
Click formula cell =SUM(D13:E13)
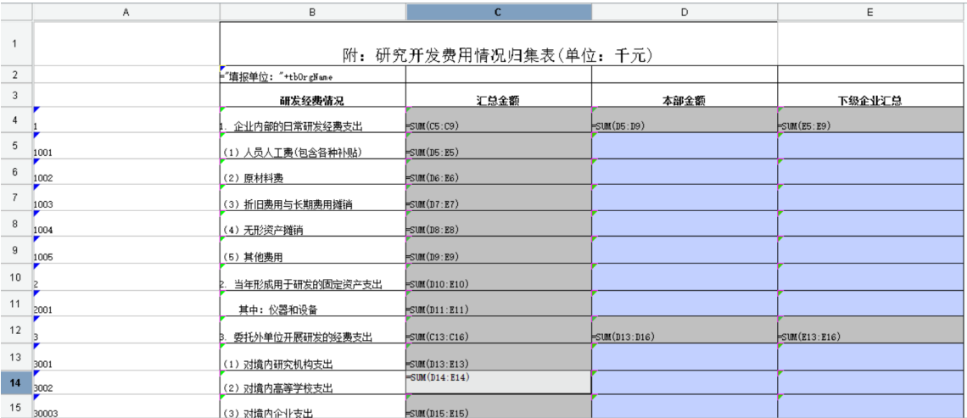click(499, 356)
